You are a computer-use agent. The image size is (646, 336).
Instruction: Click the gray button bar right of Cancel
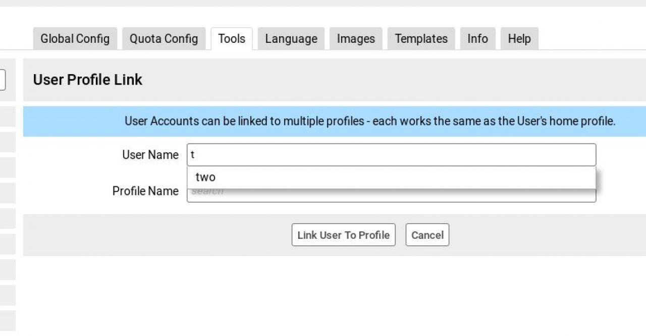tap(545, 235)
